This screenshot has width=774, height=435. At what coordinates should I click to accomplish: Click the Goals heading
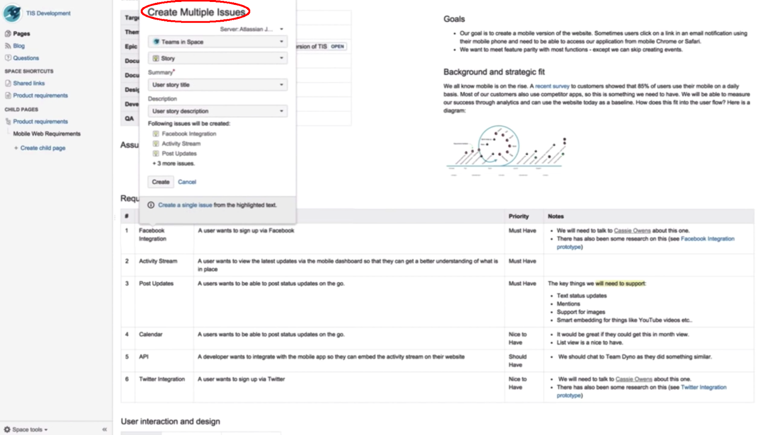pyautogui.click(x=454, y=19)
